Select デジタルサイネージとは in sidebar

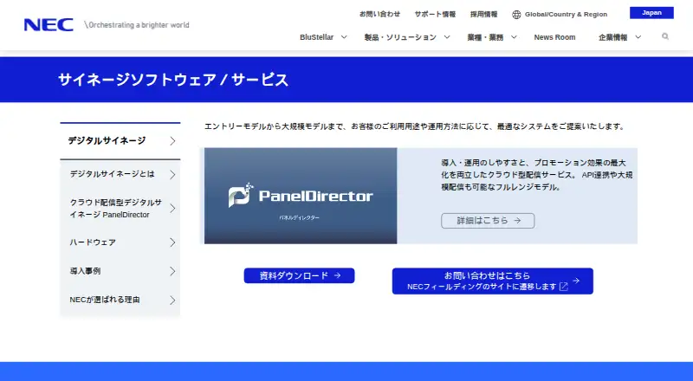point(120,174)
